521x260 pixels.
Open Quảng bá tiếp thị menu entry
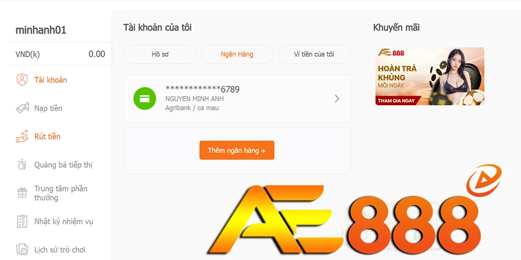click(63, 165)
